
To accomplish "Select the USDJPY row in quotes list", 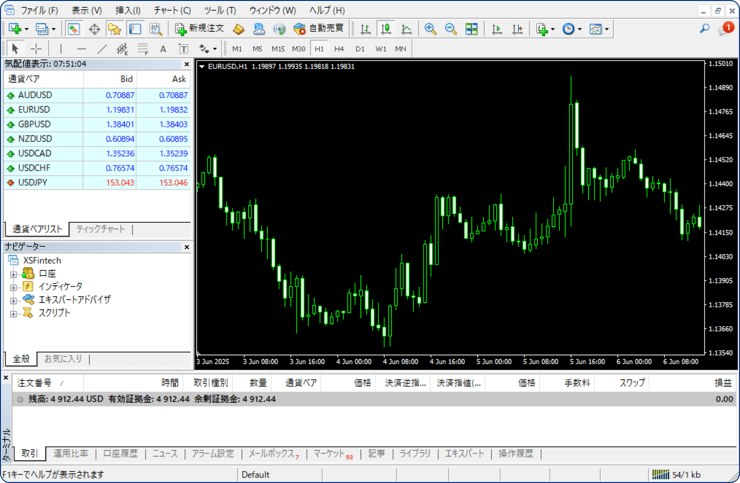I will point(33,183).
